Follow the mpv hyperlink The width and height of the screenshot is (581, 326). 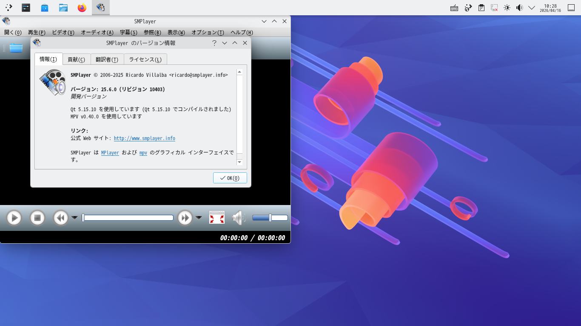pos(143,153)
